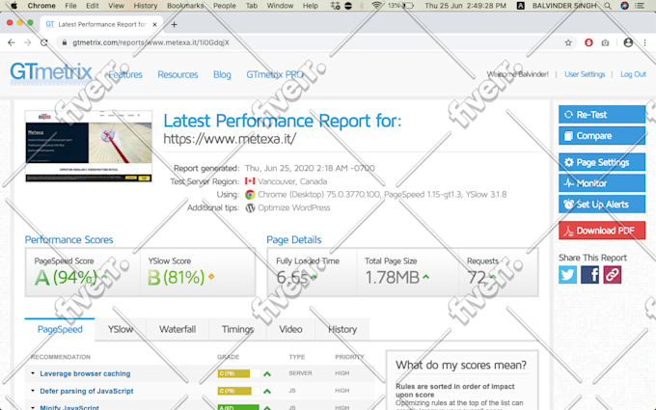The width and height of the screenshot is (656, 410).
Task: Click the Wi-Fi status icon
Action: pyautogui.click(x=376, y=6)
